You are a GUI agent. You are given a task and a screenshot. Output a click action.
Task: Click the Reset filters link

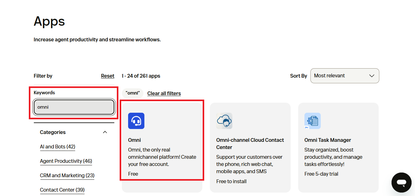[107, 76]
